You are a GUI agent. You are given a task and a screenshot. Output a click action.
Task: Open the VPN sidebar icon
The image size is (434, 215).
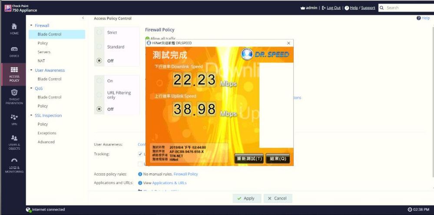(x=14, y=117)
